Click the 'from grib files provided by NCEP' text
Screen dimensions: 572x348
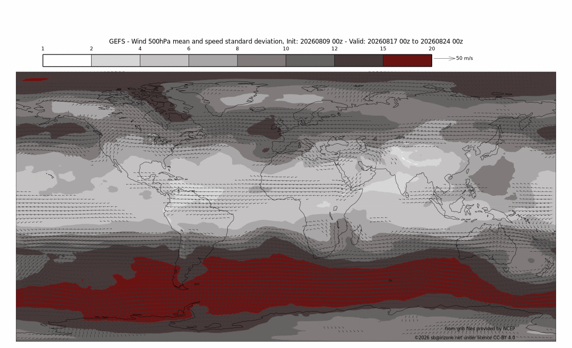480,328
